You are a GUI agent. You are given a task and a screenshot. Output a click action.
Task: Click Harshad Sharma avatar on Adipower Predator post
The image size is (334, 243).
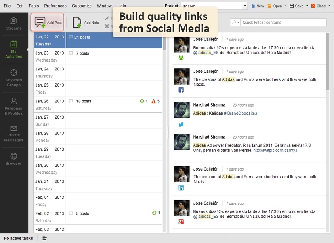click(181, 142)
